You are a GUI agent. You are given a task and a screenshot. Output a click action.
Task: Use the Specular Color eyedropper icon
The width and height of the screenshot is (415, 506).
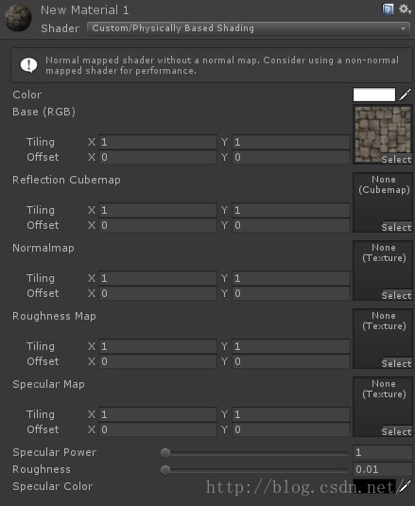[406, 486]
